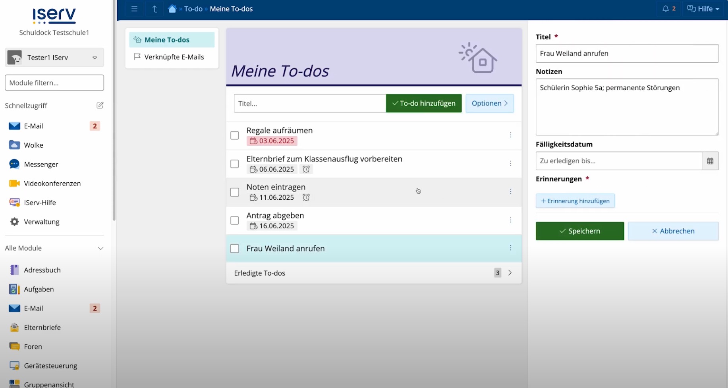
Task: Click the notifications bell icon
Action: click(x=666, y=9)
